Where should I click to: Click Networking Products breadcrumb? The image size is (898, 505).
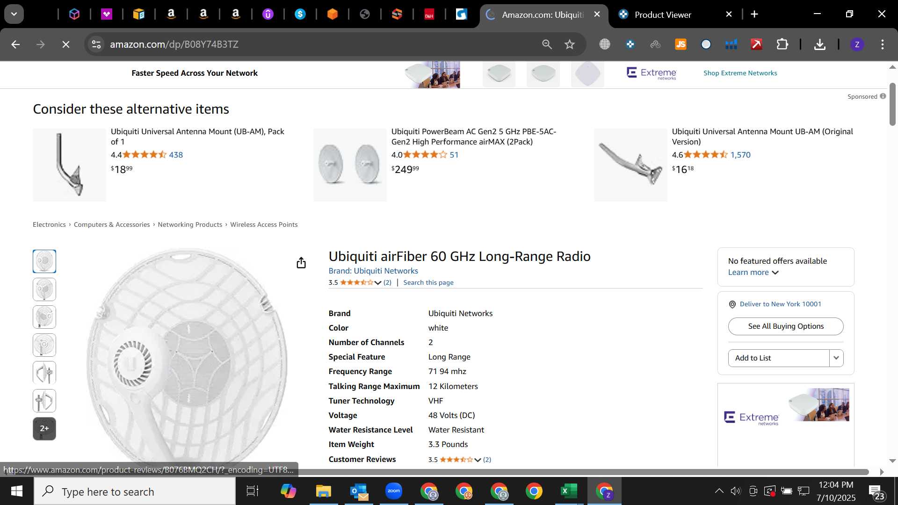tap(190, 225)
